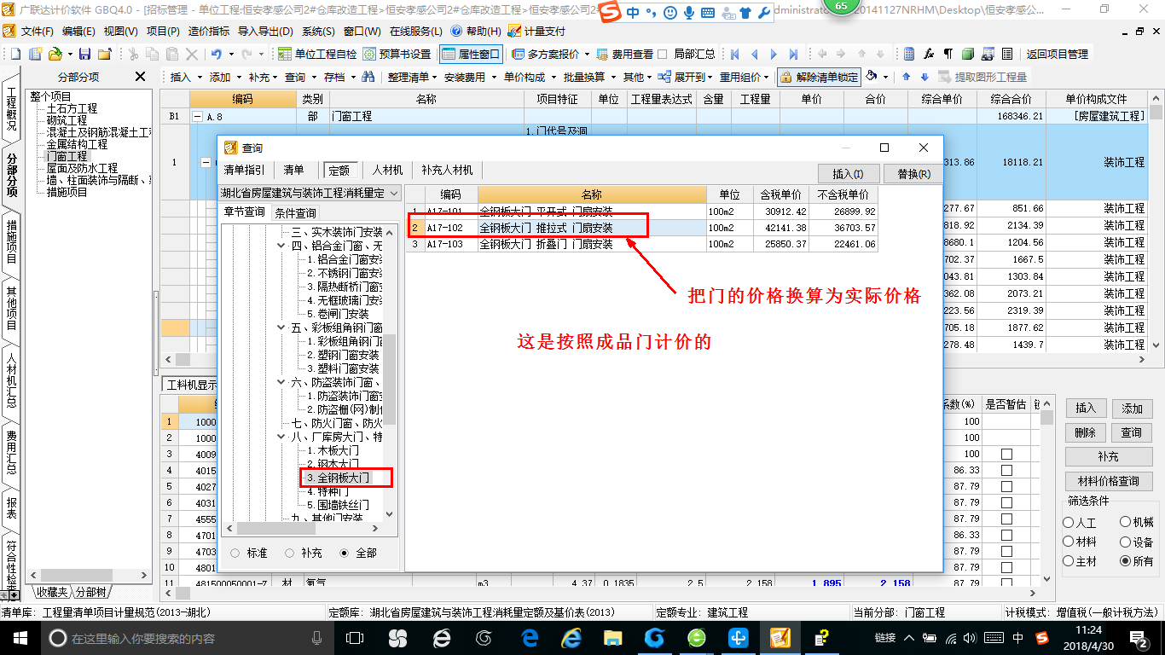This screenshot has height=655, width=1165.
Task: Collapse 六、防盗装饰门窗 tree node
Action: tap(283, 382)
